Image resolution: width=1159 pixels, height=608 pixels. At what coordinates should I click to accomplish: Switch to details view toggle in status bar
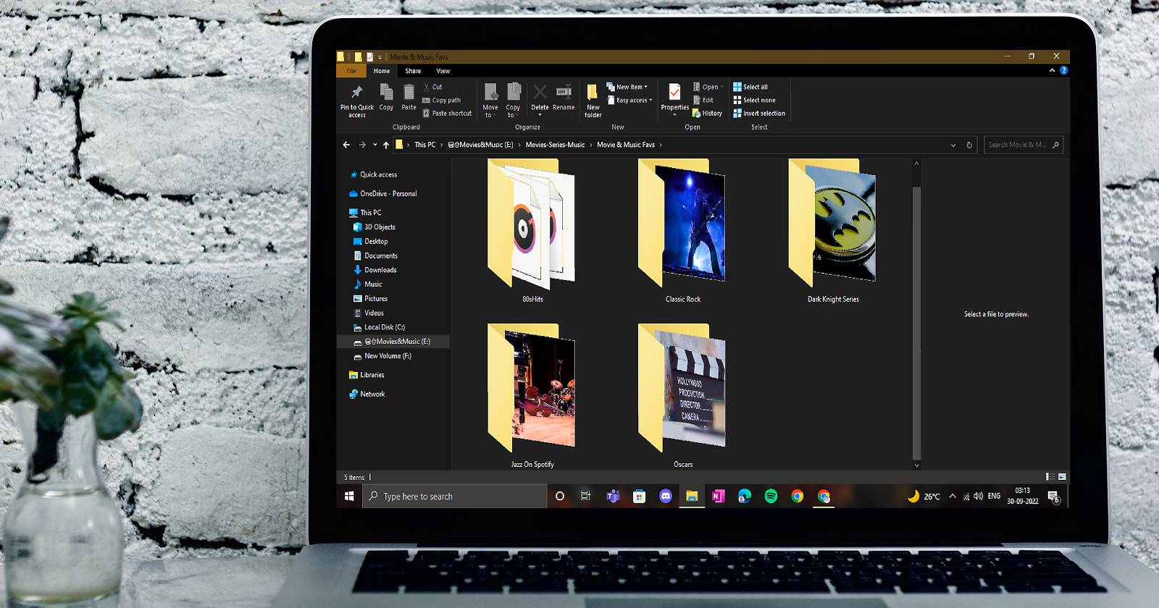pos(1050,477)
